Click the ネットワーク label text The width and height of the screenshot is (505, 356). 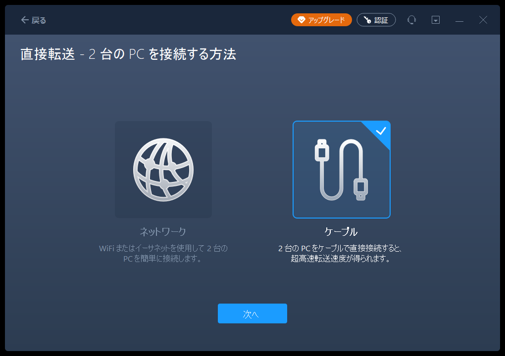[x=163, y=231]
